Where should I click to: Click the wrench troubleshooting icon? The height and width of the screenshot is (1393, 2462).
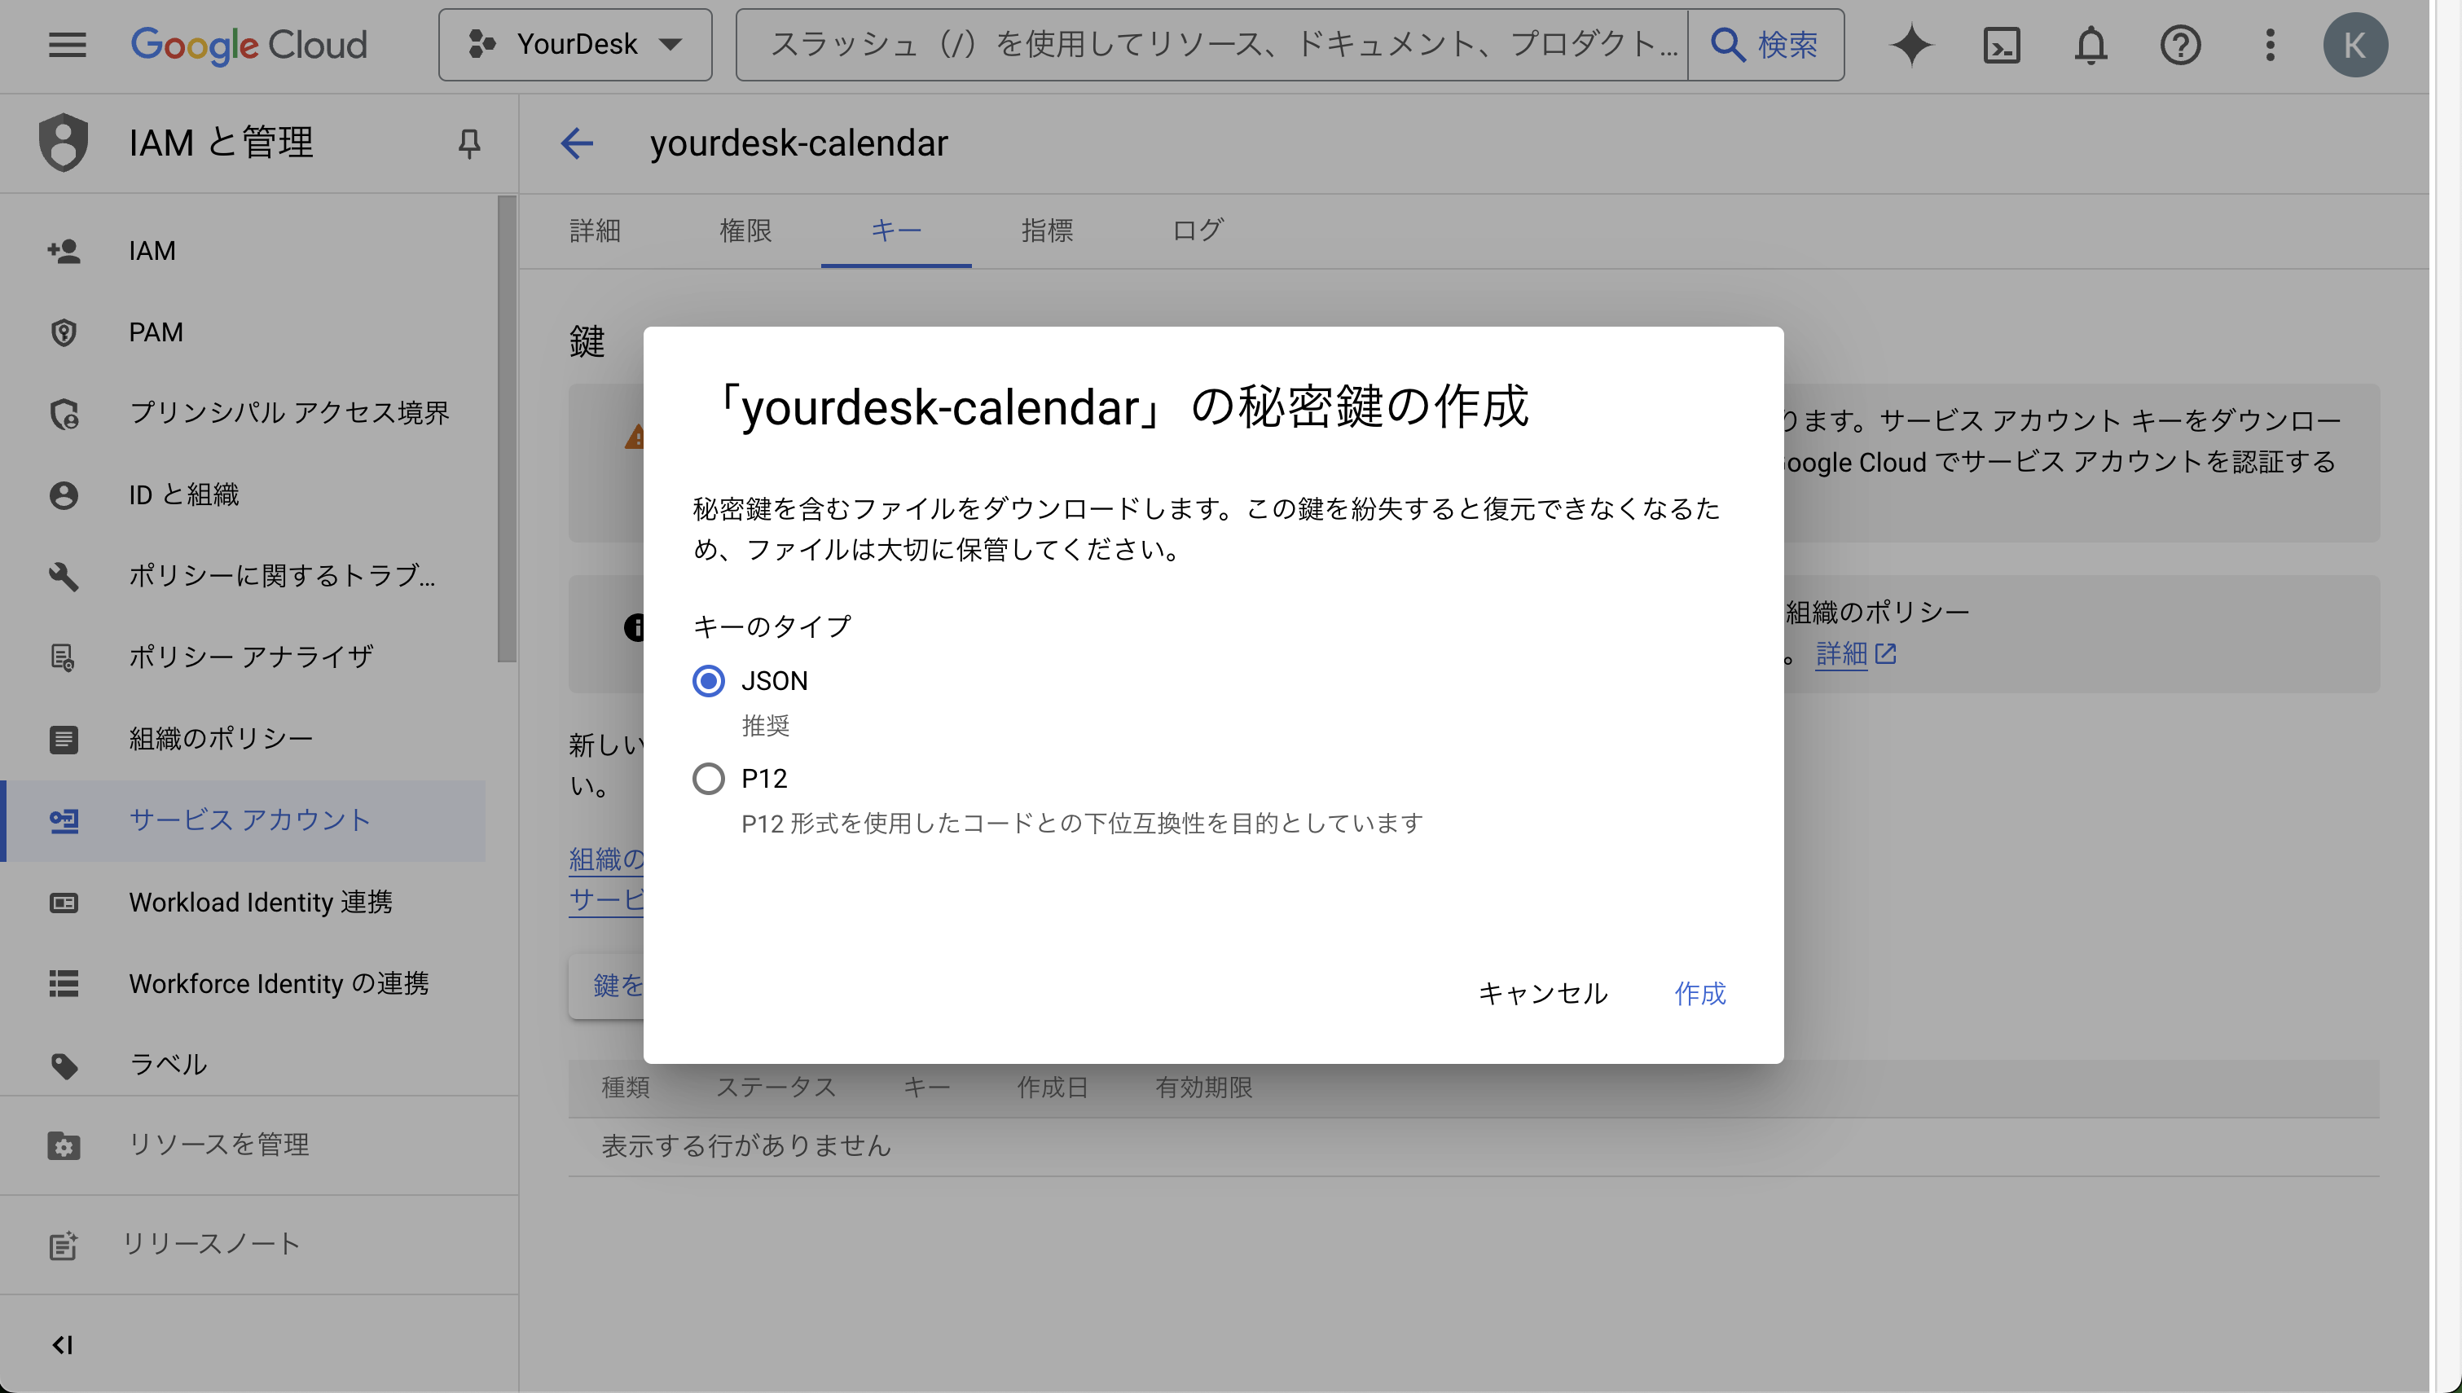coord(64,576)
